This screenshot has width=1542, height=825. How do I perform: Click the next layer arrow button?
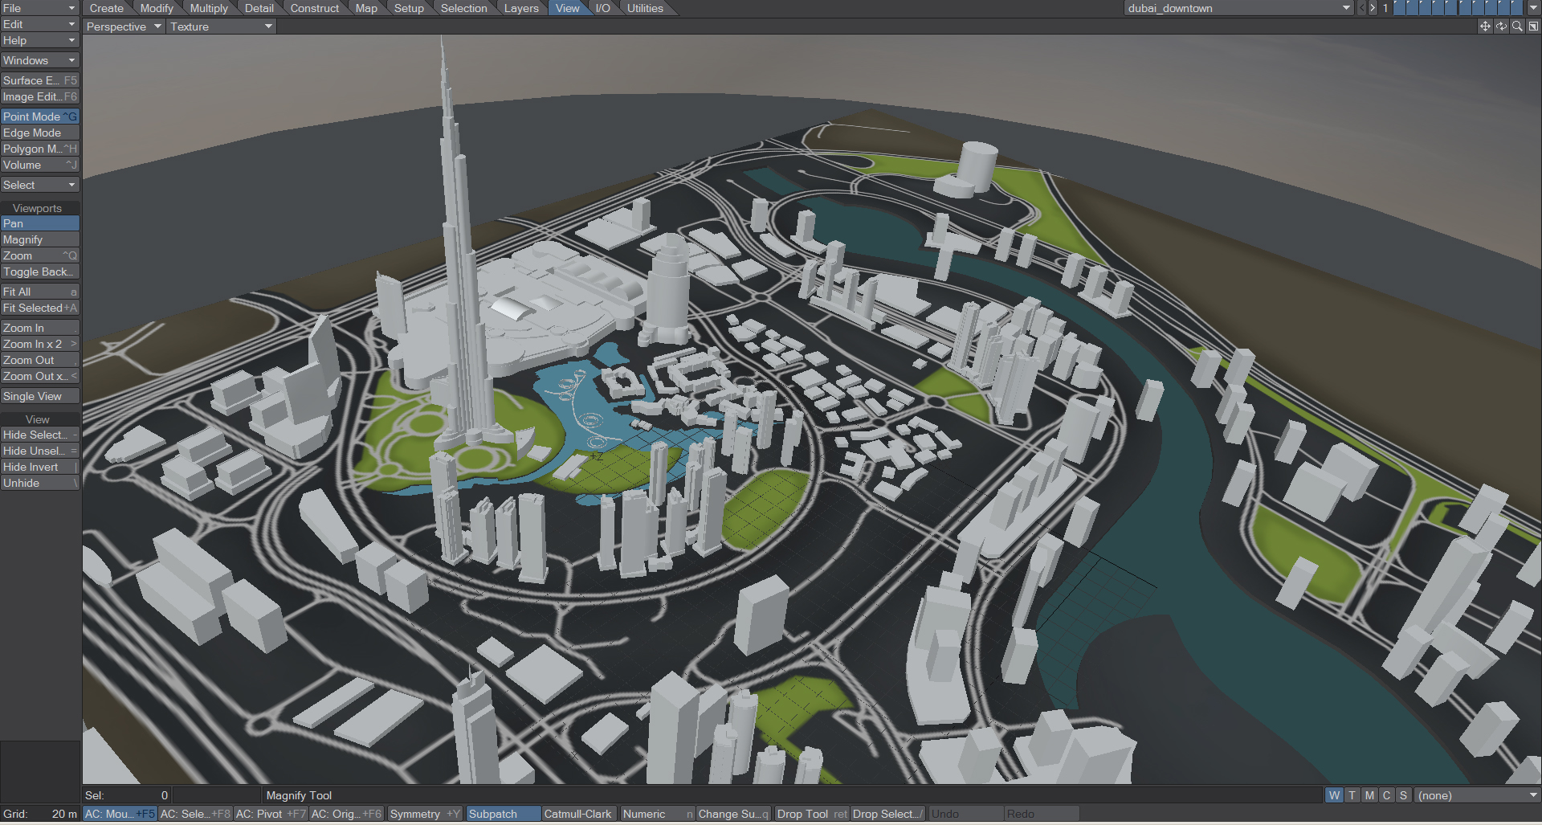point(1373,7)
